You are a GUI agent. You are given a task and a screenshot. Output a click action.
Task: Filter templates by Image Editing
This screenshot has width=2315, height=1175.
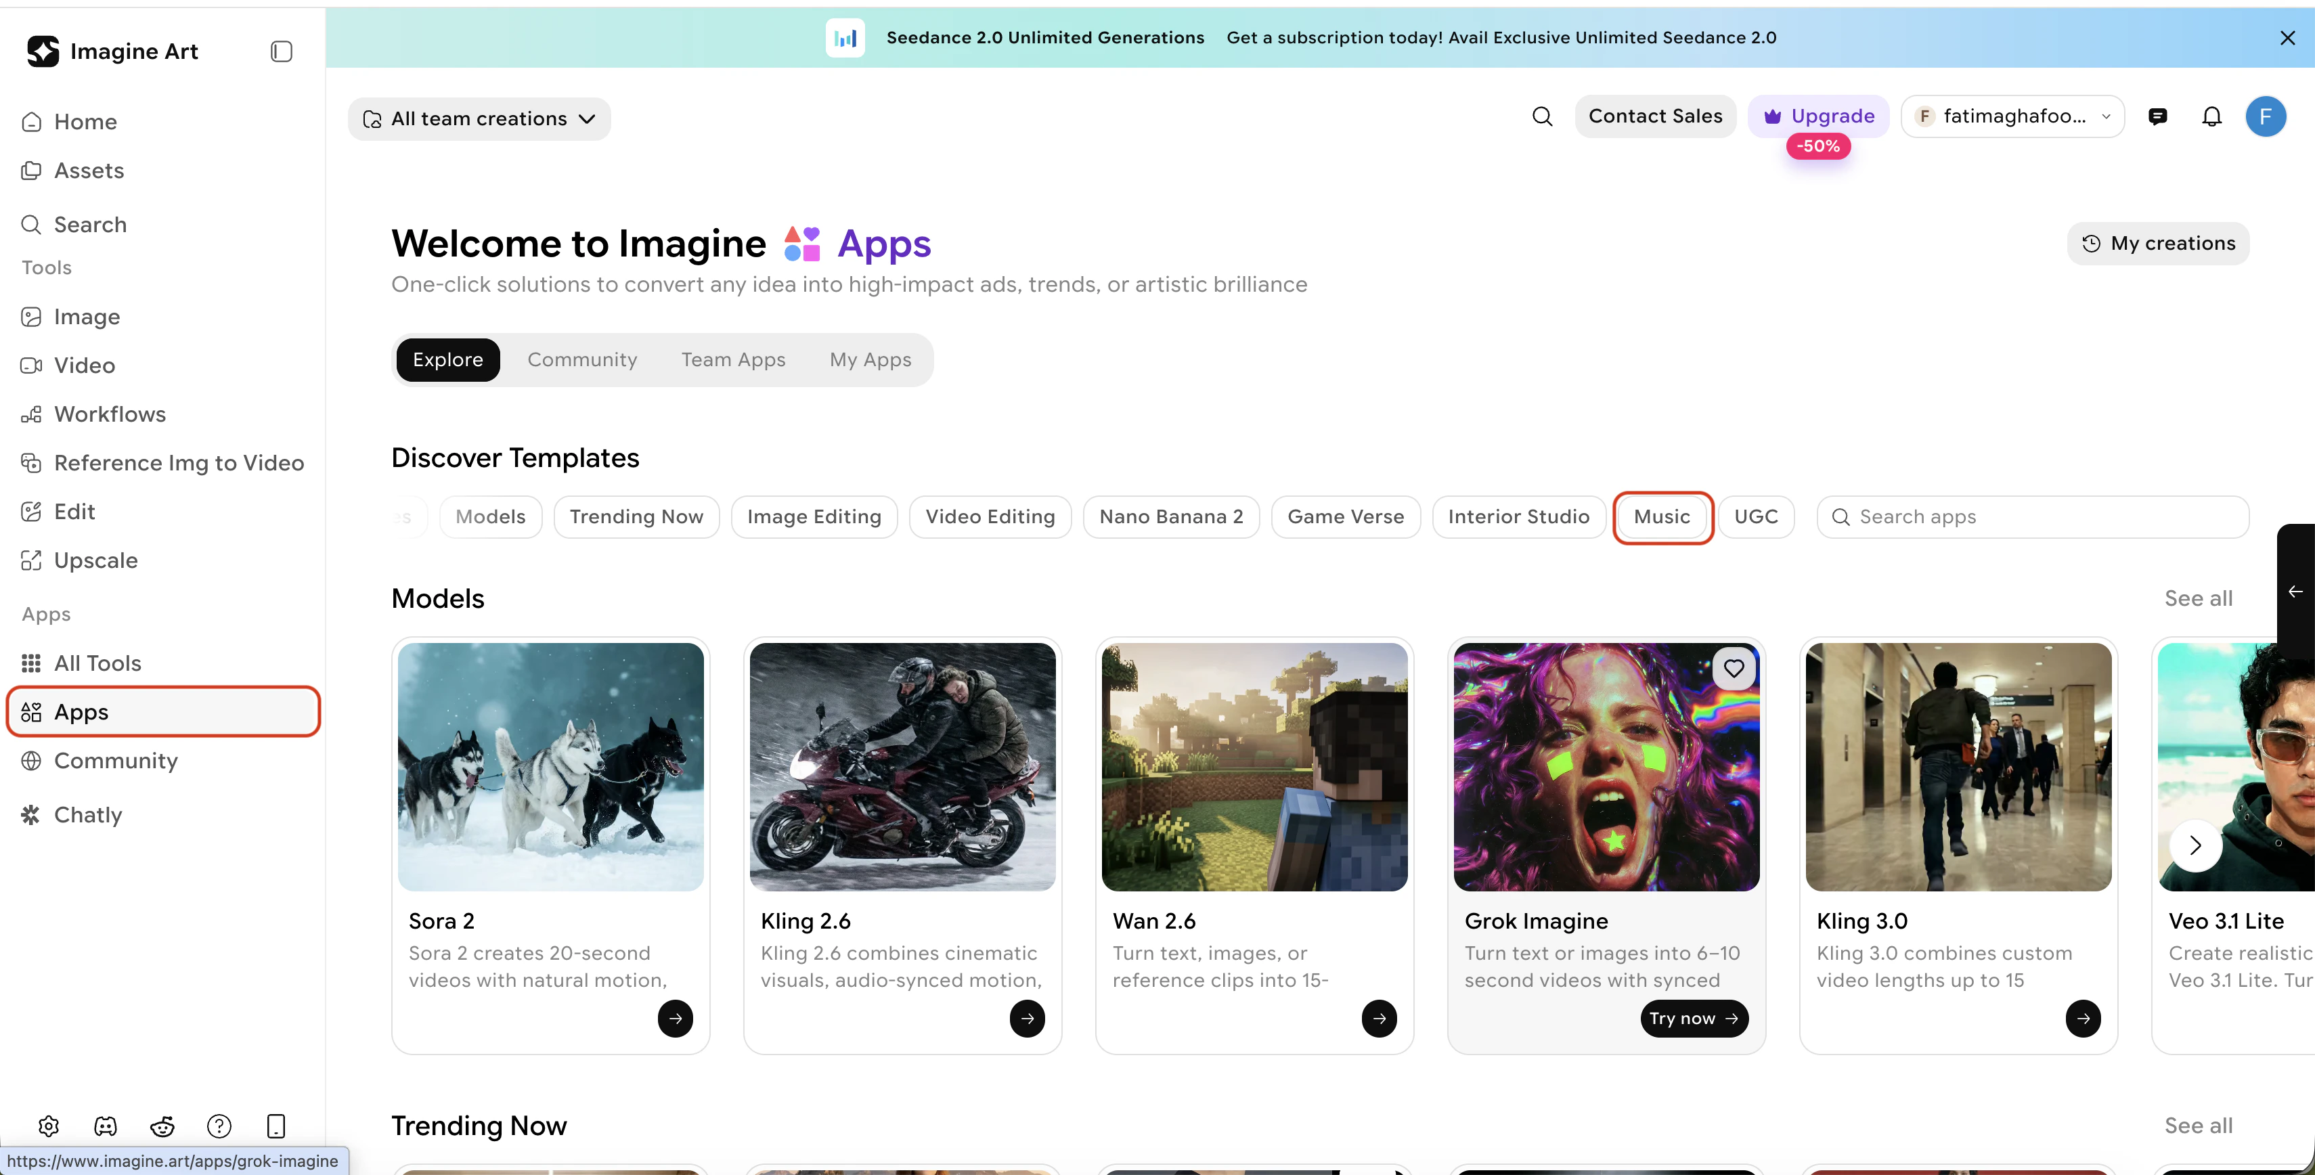point(814,516)
